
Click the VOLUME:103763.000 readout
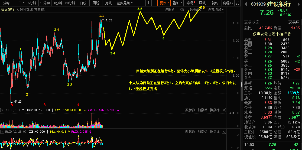pyautogui.click(x=36, y=110)
